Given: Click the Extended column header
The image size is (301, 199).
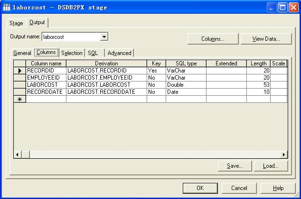Looking at the screenshot, I should pos(226,63).
